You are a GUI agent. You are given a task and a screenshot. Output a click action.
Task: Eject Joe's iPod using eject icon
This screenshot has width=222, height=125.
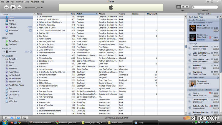(x=31, y=52)
